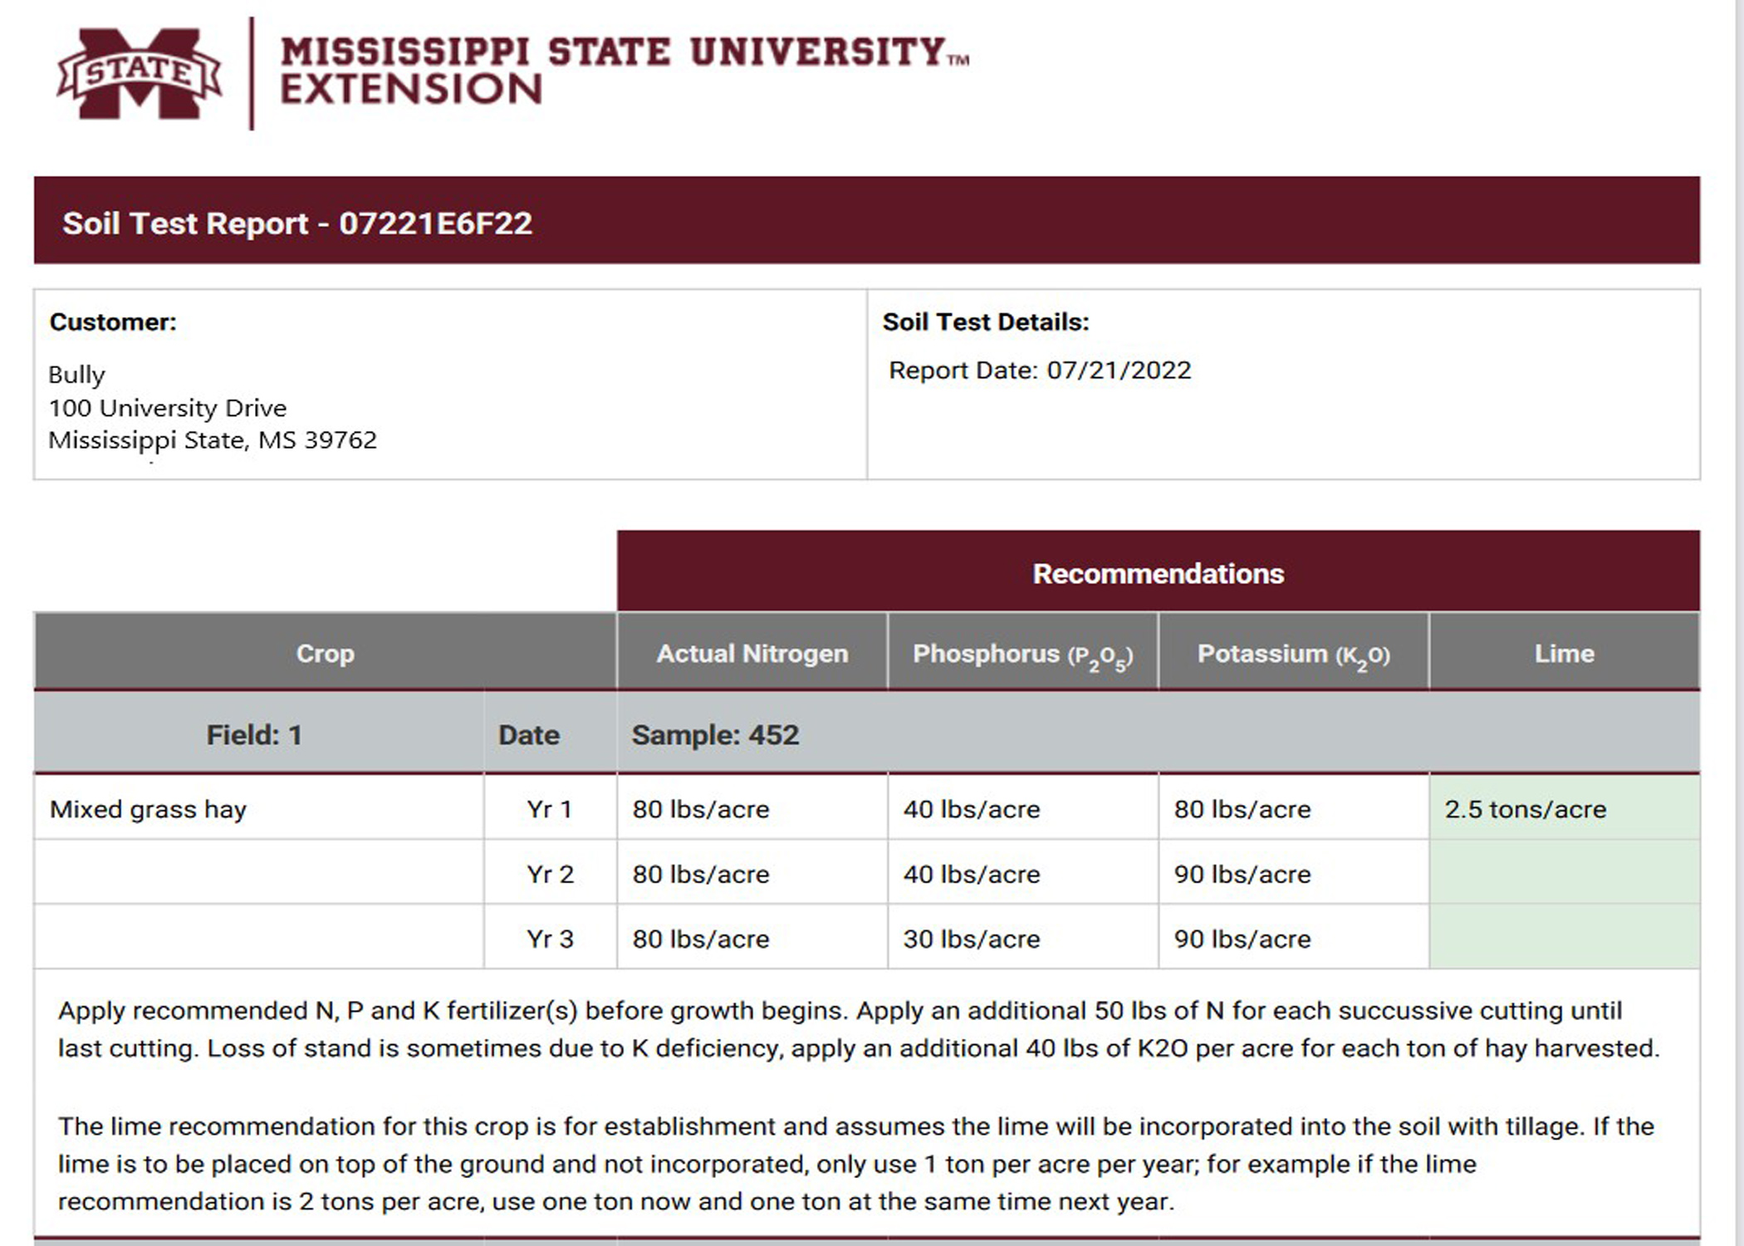The image size is (1744, 1246).
Task: Select the Field: 1 row label
Action: 254,735
